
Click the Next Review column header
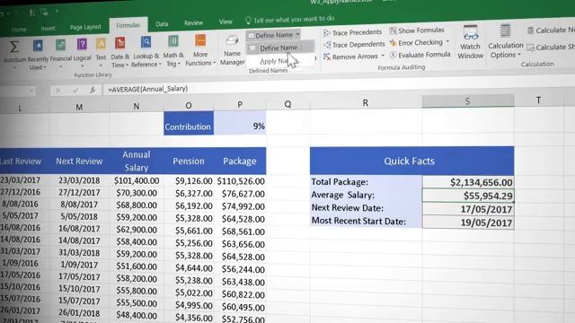(79, 161)
